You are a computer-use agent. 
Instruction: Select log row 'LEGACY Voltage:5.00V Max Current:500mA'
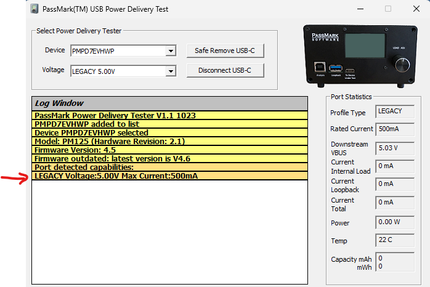pos(169,176)
